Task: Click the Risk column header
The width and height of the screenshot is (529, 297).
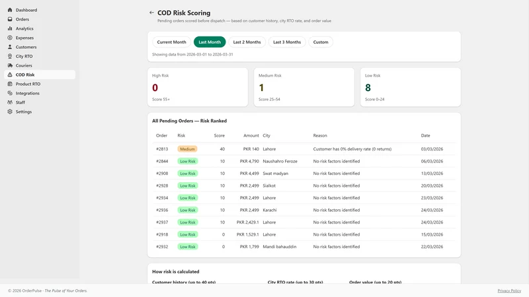Action: pos(181,135)
